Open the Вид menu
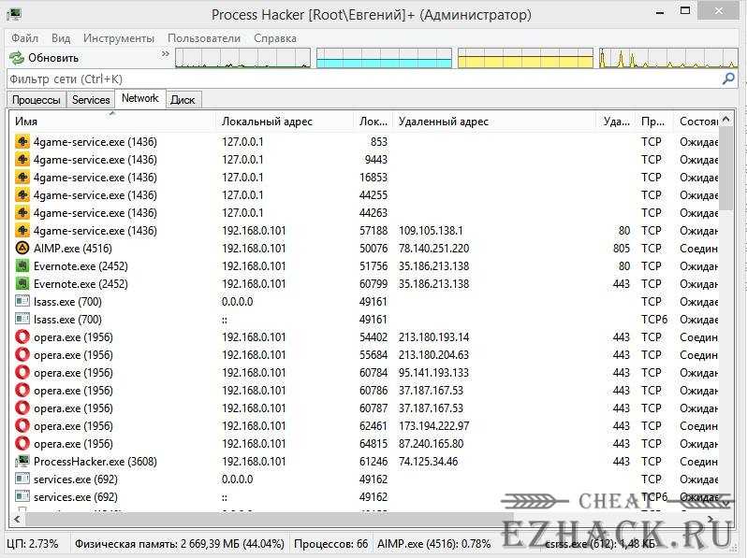 [61, 38]
